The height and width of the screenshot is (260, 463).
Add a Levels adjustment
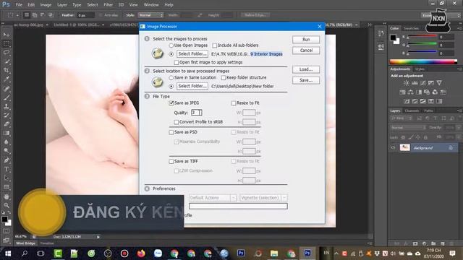click(x=415, y=83)
